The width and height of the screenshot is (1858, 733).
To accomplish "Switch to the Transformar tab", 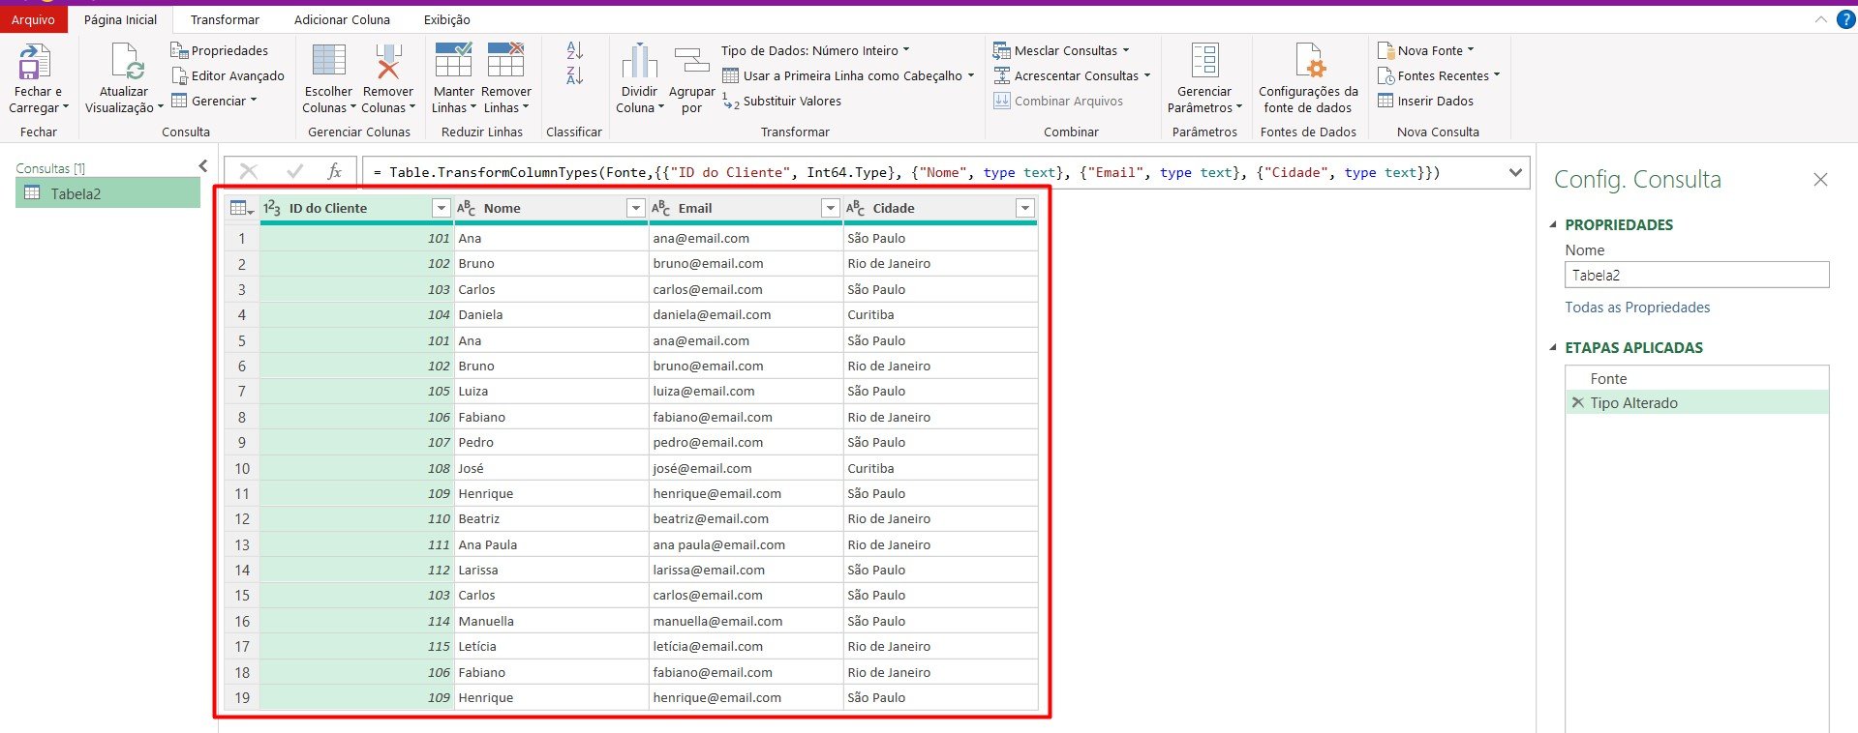I will 225,19.
